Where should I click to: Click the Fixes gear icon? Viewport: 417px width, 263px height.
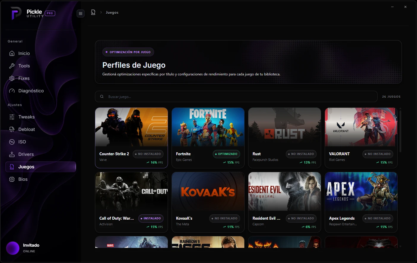point(12,78)
